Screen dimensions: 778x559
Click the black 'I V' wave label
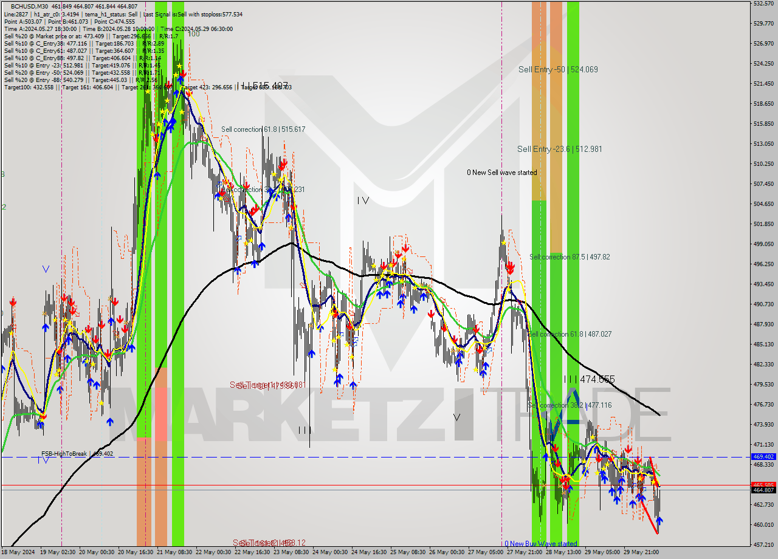[x=363, y=200]
